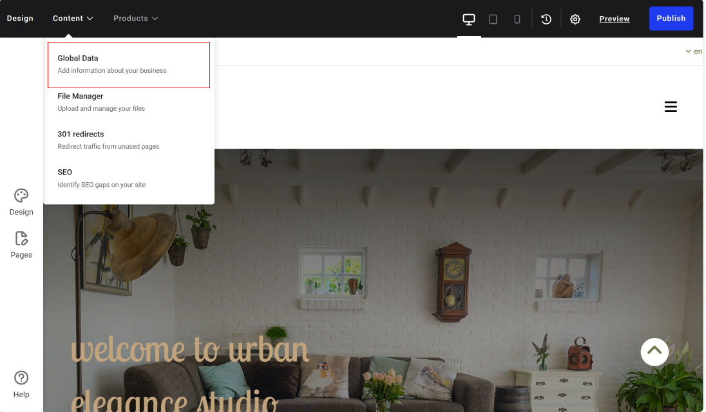Switch to tablet preview icon
The image size is (706, 412).
click(x=493, y=19)
